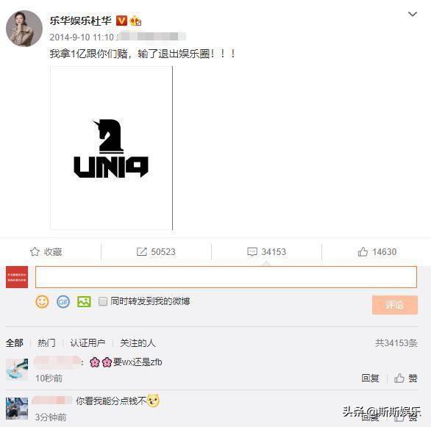Expand the post options chevron menu
The width and height of the screenshot is (431, 427).
[413, 14]
